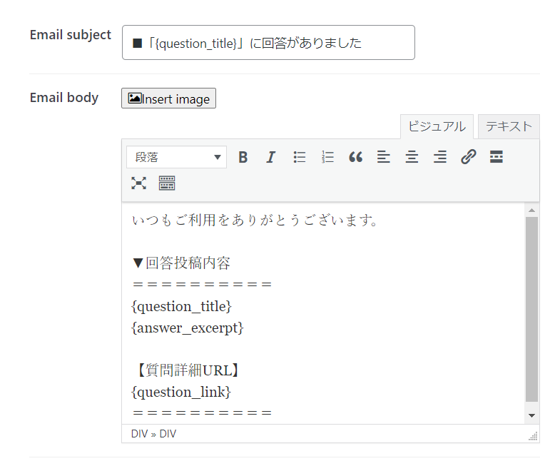Center align the text
The width and height of the screenshot is (550, 466).
(412, 157)
